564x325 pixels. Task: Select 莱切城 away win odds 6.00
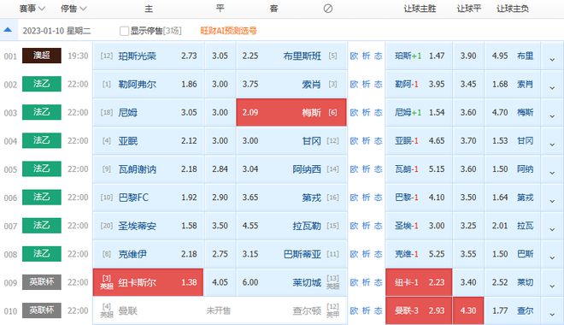click(291, 282)
